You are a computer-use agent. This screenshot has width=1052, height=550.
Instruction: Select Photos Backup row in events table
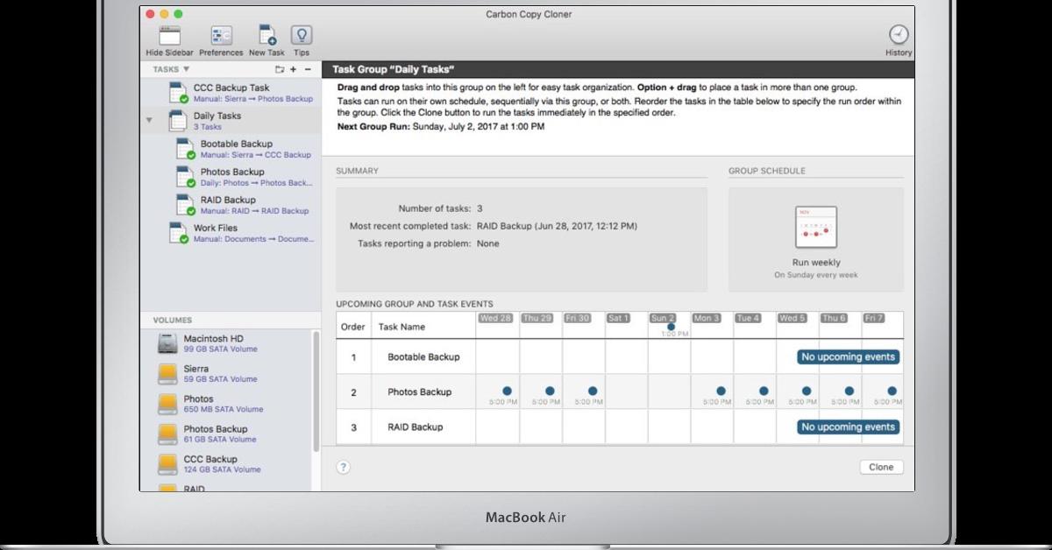620,392
